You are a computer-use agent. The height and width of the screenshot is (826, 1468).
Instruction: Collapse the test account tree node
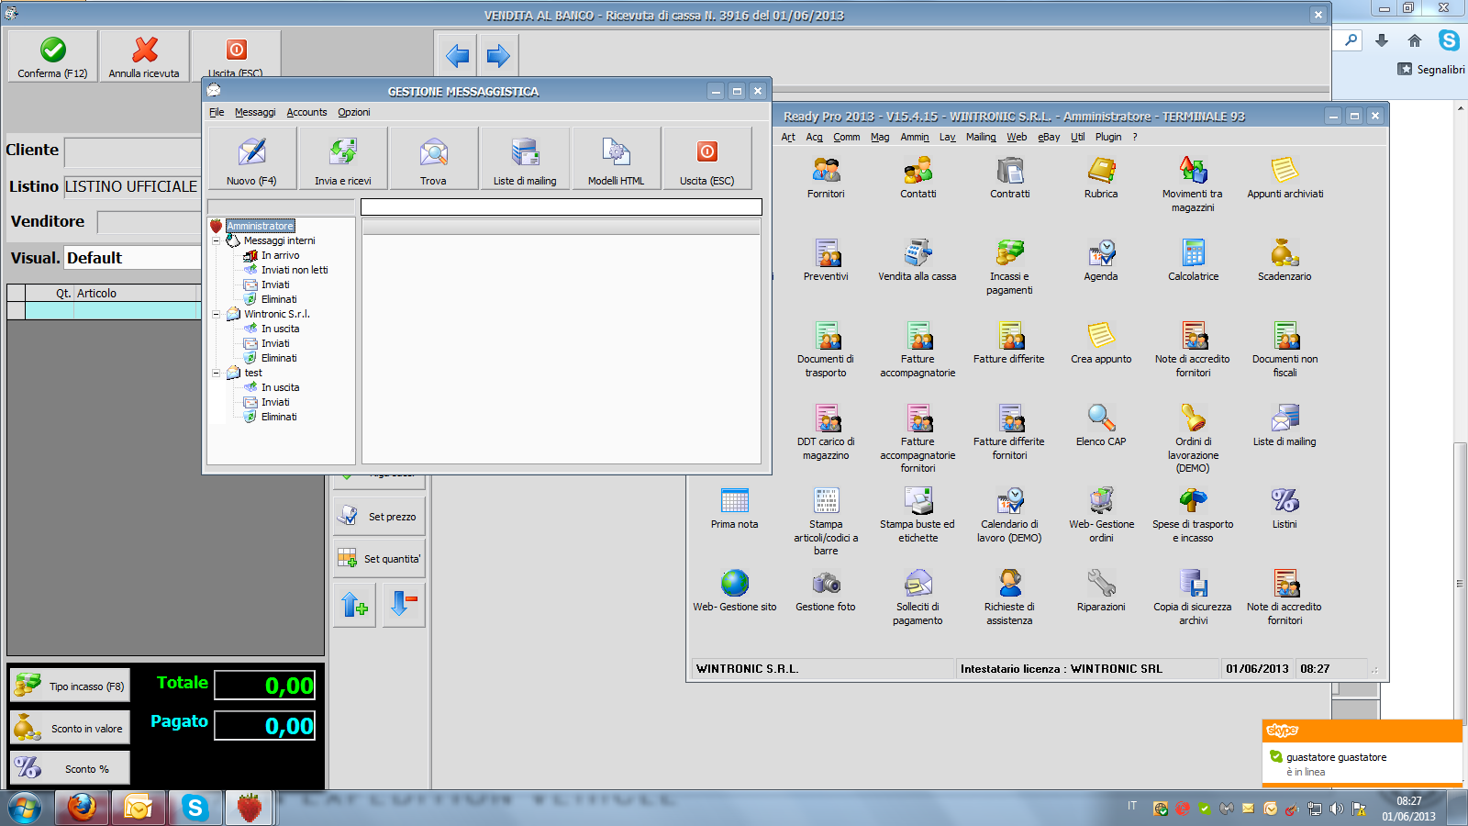point(217,373)
